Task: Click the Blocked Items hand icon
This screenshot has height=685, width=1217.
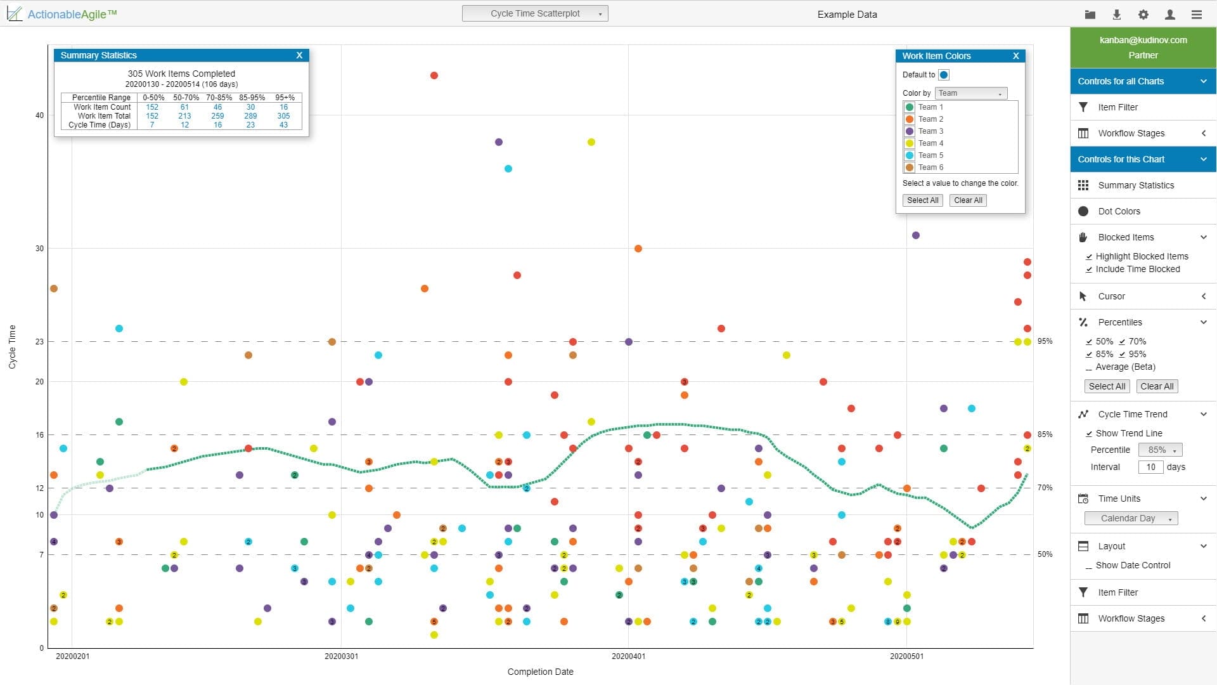Action: pos(1084,237)
